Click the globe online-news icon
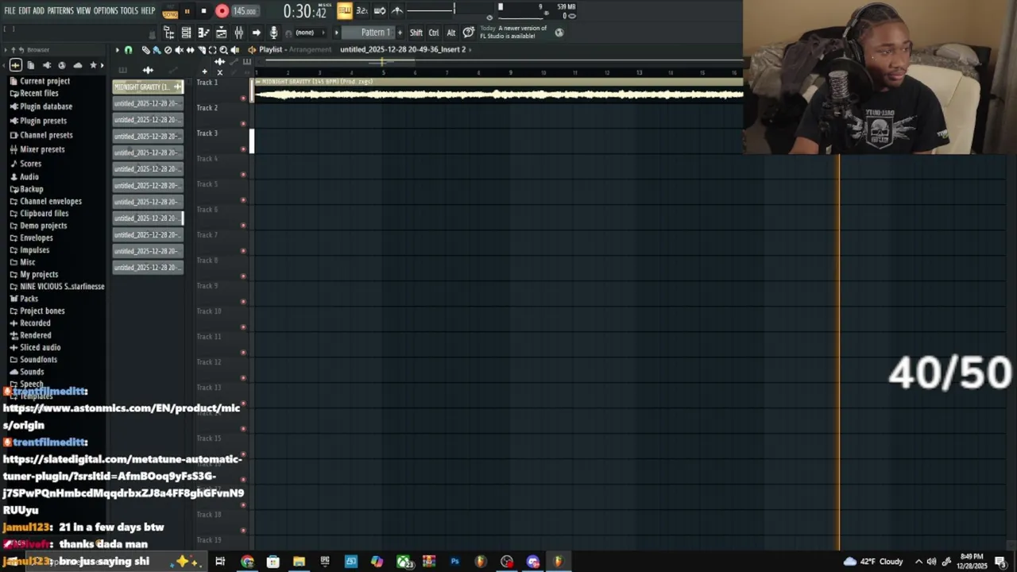 tap(559, 33)
